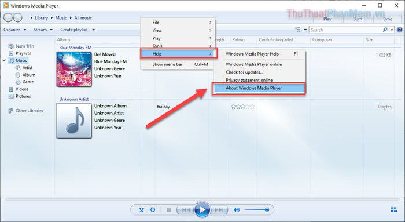Image resolution: width=405 pixels, height=222 pixels.
Task: Click the Previous track button
Action: [186, 210]
